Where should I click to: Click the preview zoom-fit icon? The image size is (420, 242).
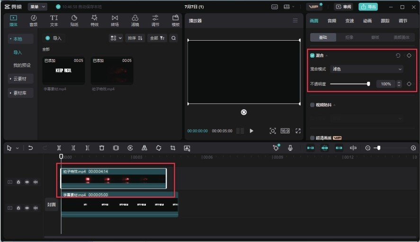(272, 131)
